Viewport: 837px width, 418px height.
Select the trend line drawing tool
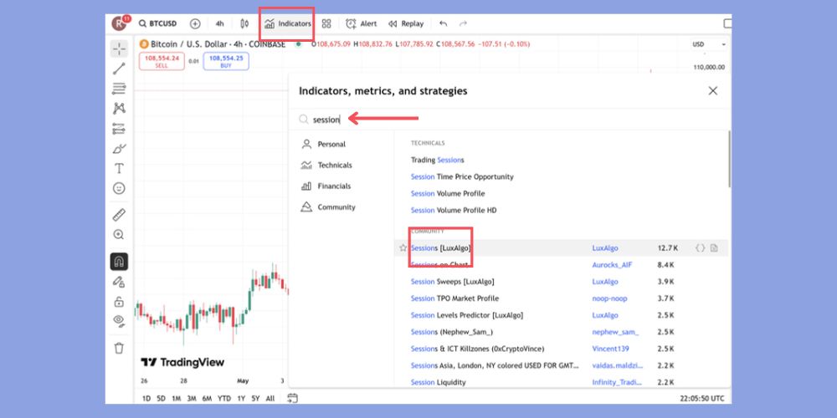click(119, 69)
